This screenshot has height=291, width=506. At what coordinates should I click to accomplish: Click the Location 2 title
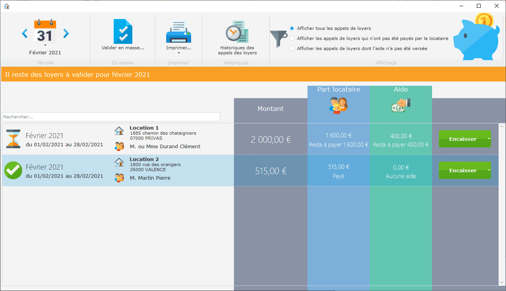click(144, 159)
